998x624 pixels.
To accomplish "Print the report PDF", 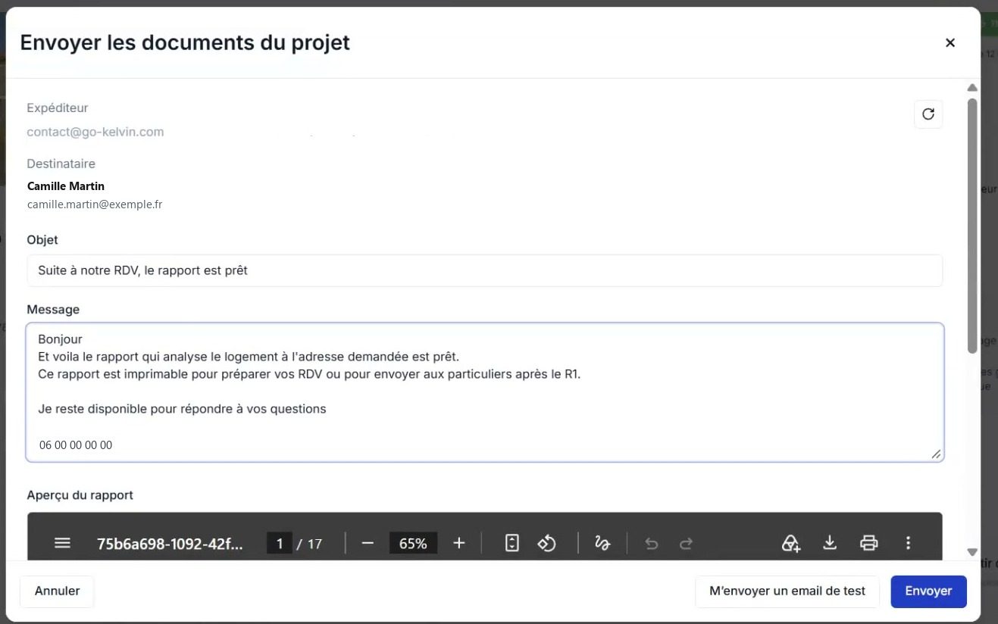I will pos(868,543).
